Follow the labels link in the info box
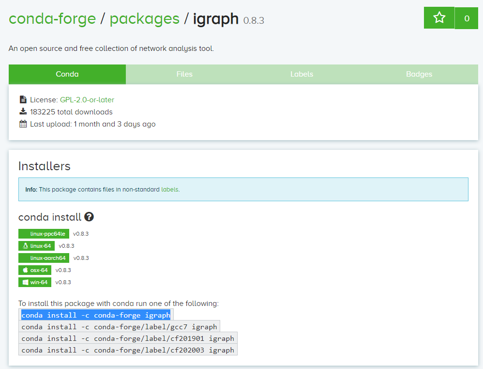483x369 pixels. [x=170, y=190]
